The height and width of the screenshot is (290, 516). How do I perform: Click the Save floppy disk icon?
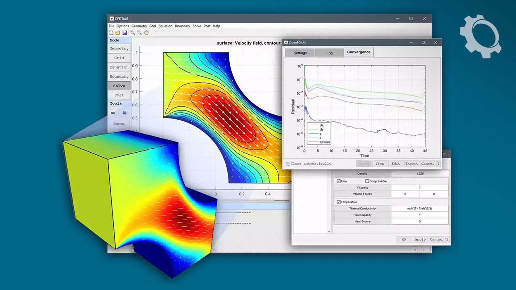coord(125,33)
